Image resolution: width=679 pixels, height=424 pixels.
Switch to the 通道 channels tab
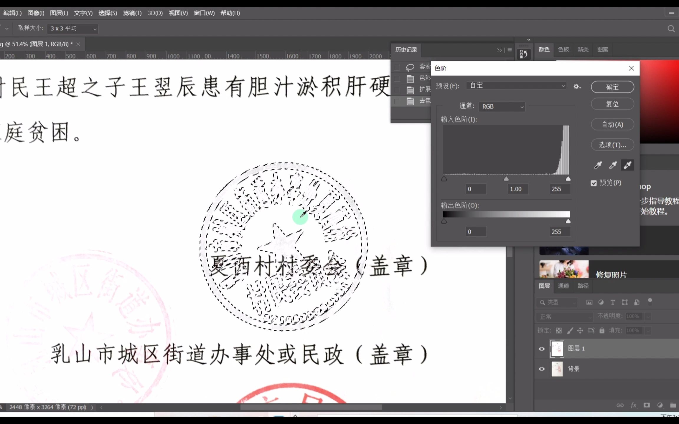(x=563, y=286)
